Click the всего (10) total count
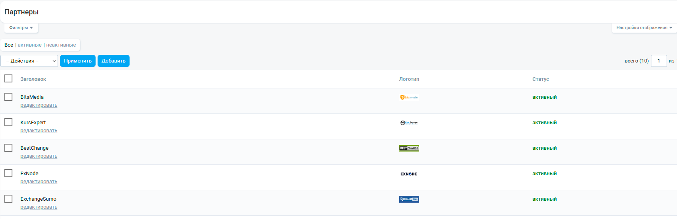The height and width of the screenshot is (219, 677). tap(637, 61)
